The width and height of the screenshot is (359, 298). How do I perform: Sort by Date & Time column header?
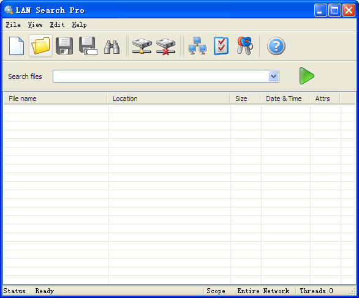(x=285, y=99)
